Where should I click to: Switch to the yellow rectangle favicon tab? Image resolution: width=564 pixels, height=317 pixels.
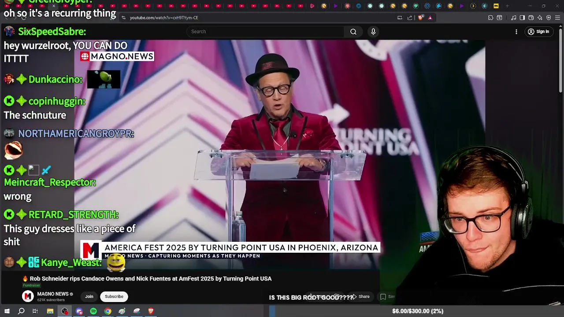496,6
